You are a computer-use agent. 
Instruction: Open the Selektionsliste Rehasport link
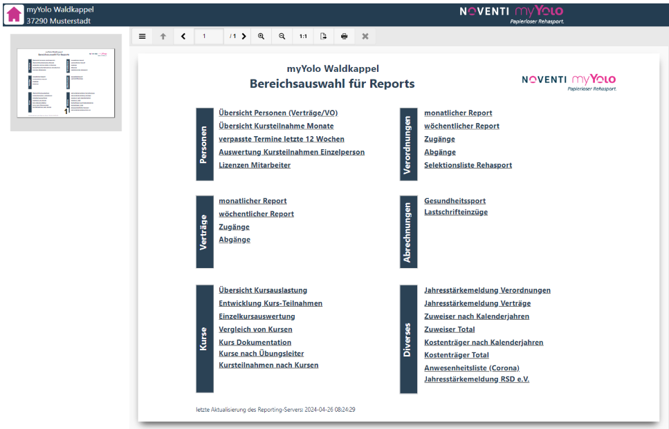(x=468, y=165)
